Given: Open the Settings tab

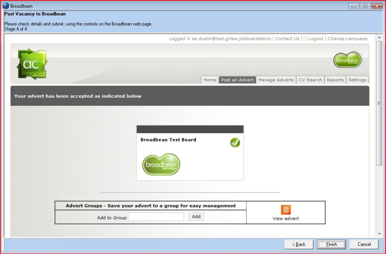Looking at the screenshot, I should tap(357, 80).
